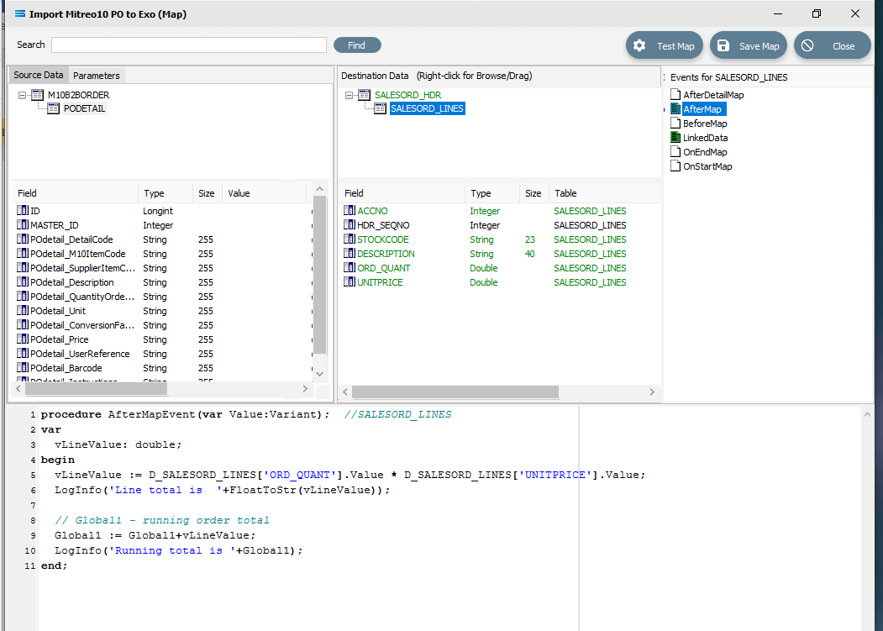Viewport: 883px width, 631px height.
Task: Click the Save Map button label
Action: pyautogui.click(x=759, y=46)
